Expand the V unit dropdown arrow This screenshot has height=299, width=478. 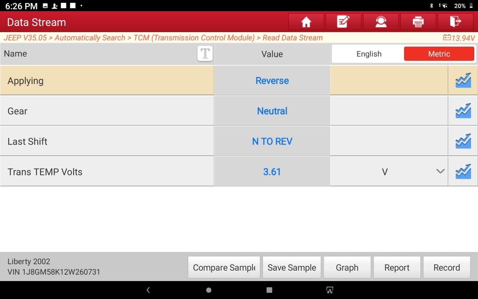(440, 172)
